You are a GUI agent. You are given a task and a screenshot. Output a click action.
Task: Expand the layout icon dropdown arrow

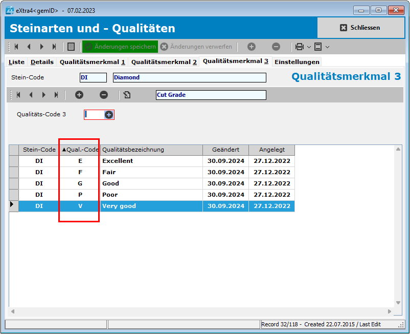(x=327, y=47)
